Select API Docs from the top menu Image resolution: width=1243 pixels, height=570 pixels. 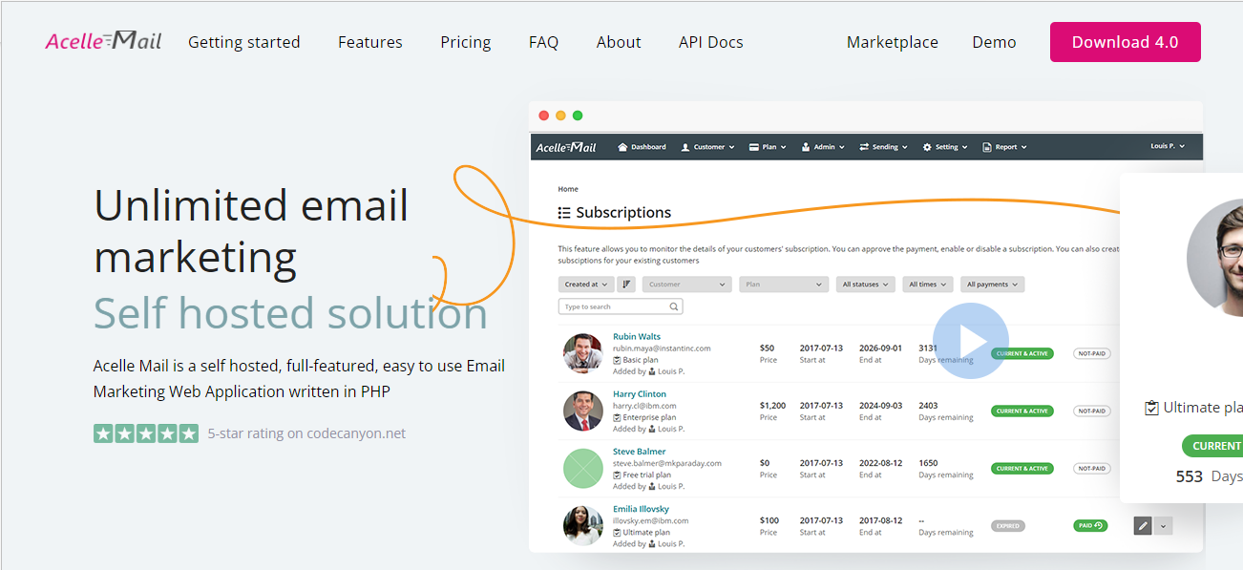[x=710, y=42]
